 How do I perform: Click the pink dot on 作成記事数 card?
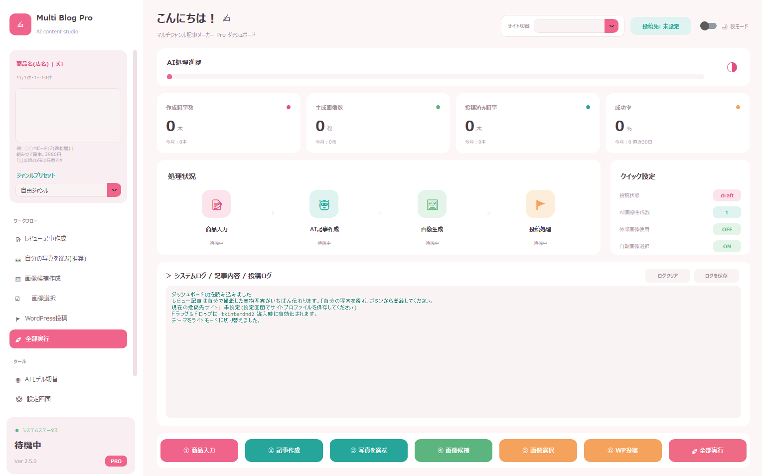coord(289,107)
